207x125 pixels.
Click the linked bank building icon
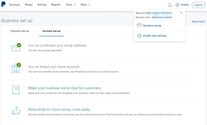point(16,67)
